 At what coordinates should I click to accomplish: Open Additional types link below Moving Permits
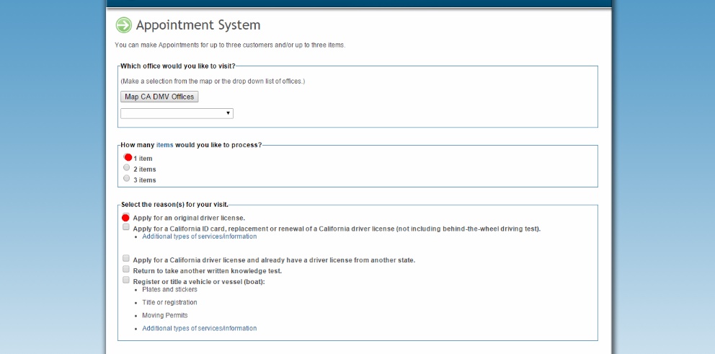199,328
